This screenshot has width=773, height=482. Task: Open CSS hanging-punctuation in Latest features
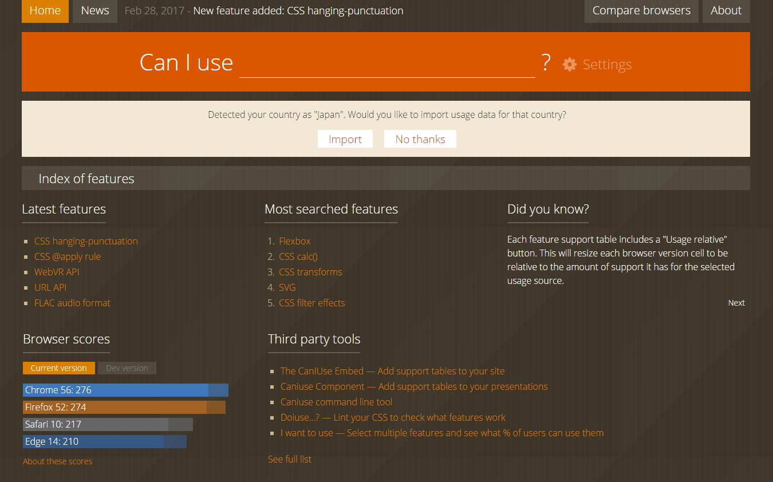point(86,241)
